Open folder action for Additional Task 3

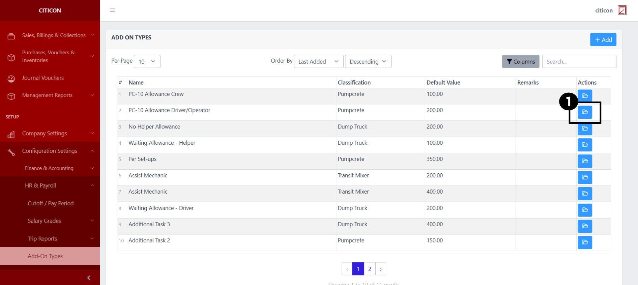click(x=585, y=226)
